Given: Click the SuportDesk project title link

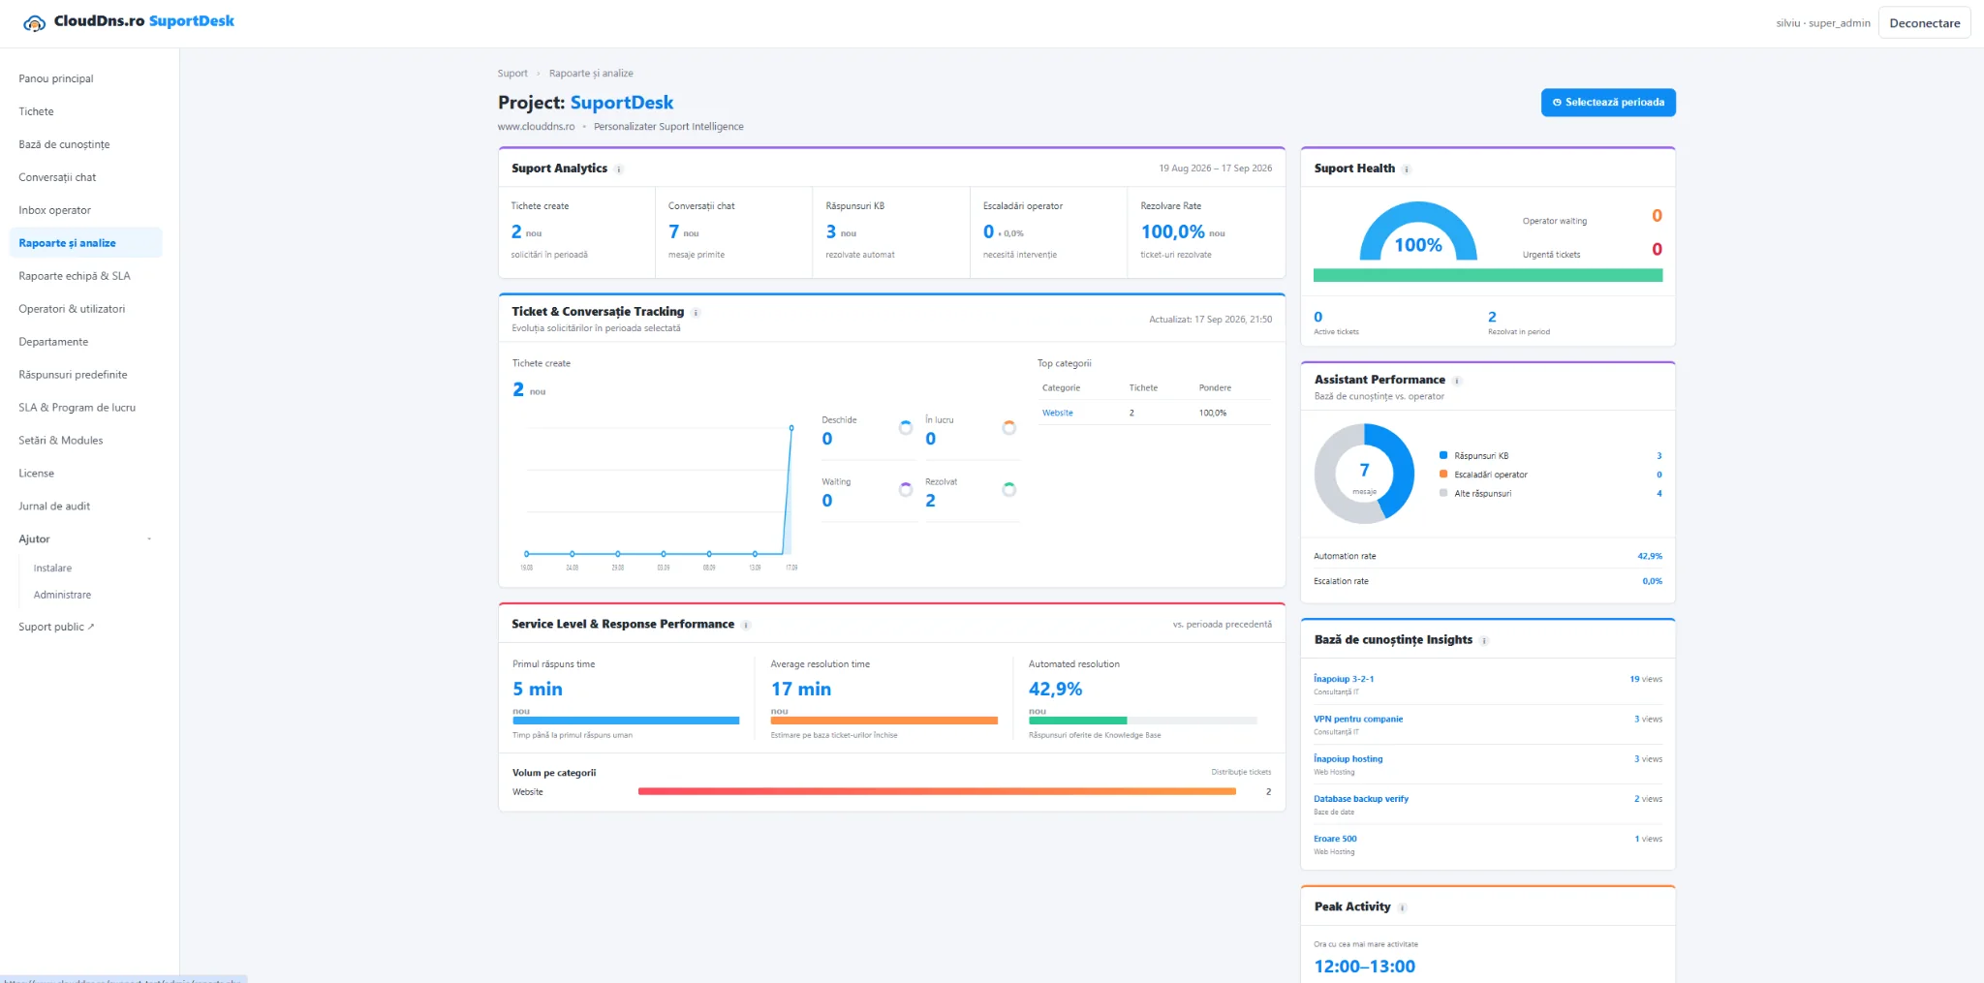Looking at the screenshot, I should tap(622, 103).
